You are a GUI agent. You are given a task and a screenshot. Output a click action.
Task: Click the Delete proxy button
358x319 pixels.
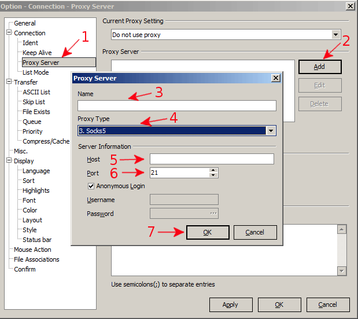[x=320, y=104]
